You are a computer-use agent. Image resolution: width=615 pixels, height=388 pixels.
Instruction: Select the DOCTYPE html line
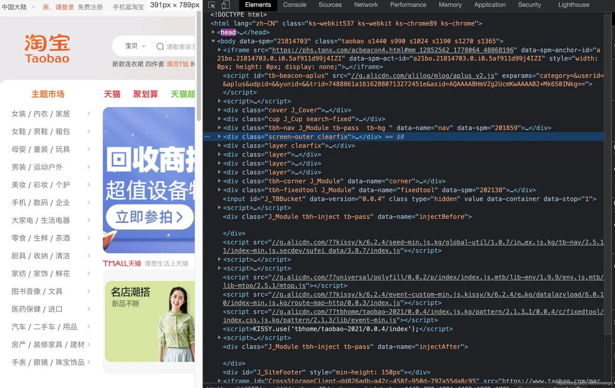pos(238,15)
